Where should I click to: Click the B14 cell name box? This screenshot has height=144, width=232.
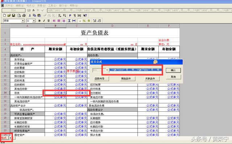13,10
